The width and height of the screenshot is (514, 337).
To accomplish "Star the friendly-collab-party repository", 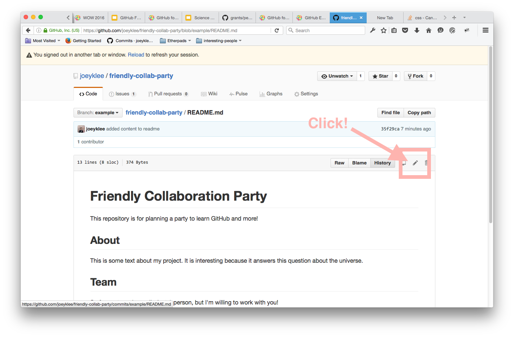I will tap(380, 76).
